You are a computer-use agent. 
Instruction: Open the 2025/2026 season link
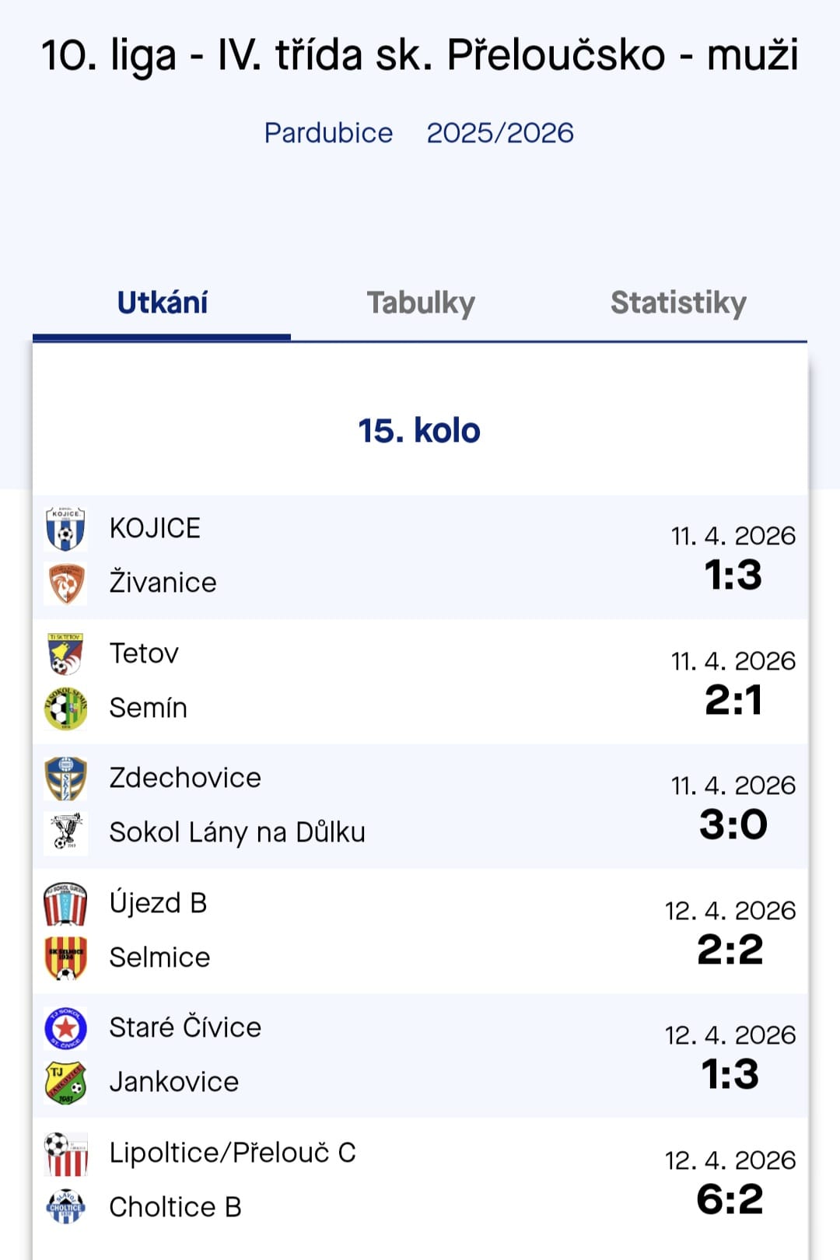tap(500, 133)
